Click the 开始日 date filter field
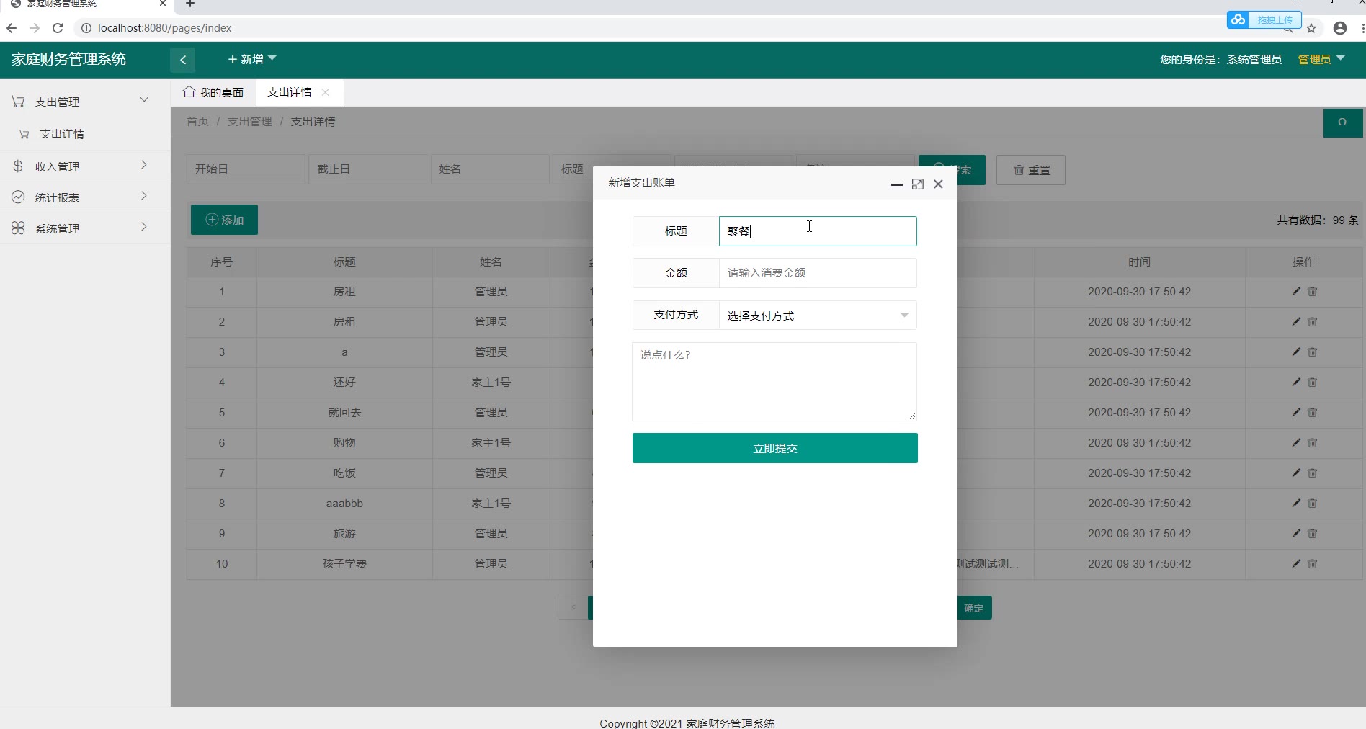 [246, 169]
